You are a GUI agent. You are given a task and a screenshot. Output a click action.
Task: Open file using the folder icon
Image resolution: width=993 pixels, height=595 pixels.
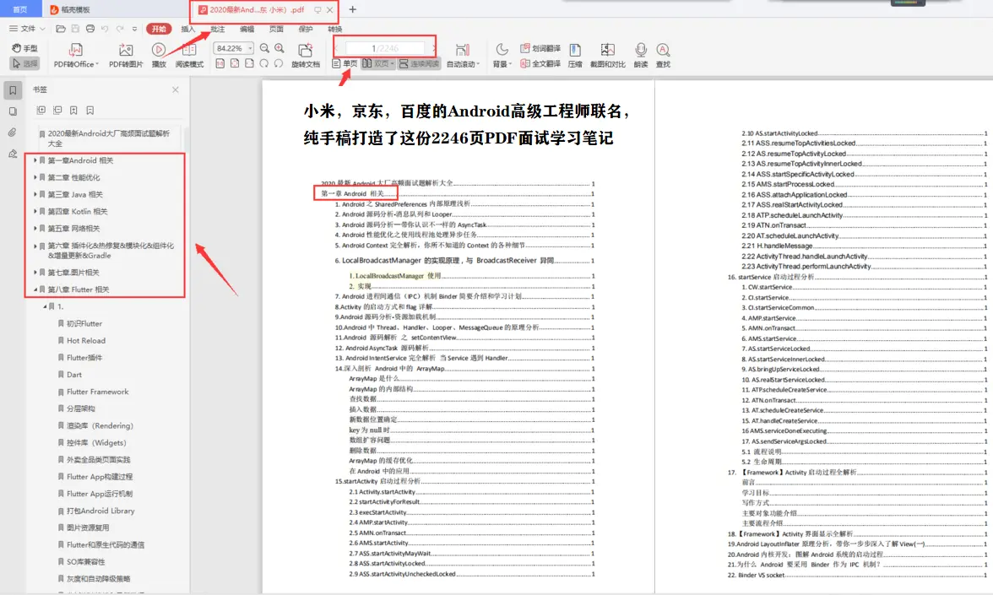(61, 29)
